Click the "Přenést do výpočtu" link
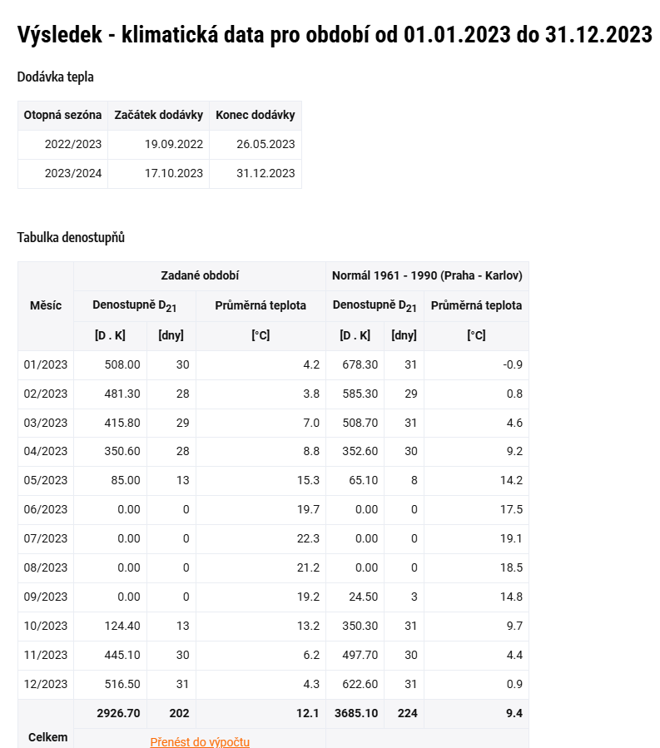This screenshot has width=660, height=748. click(x=200, y=741)
